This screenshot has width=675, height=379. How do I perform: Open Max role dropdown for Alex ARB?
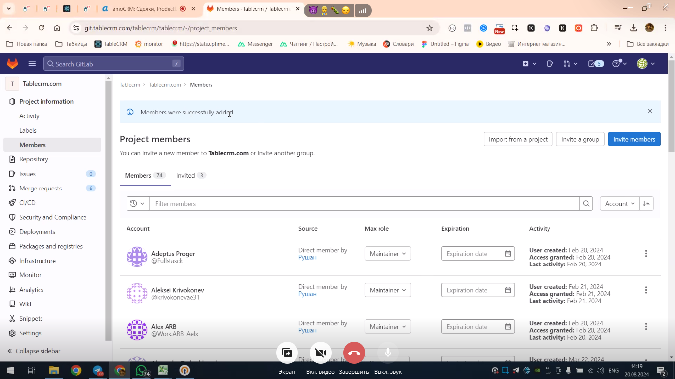pyautogui.click(x=387, y=327)
